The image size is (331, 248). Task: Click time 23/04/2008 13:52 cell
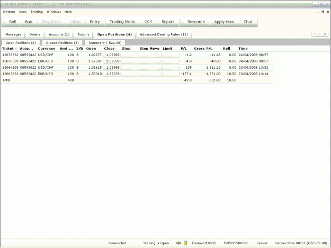(x=253, y=68)
